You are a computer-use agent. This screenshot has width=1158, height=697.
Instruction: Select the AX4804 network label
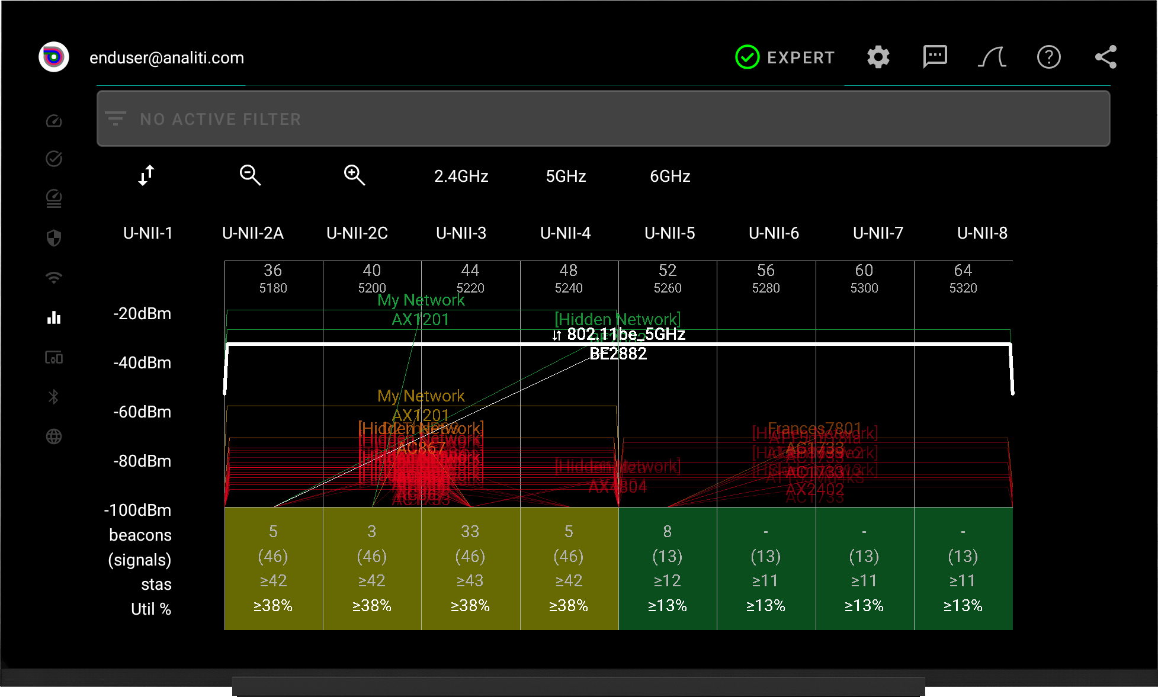618,487
